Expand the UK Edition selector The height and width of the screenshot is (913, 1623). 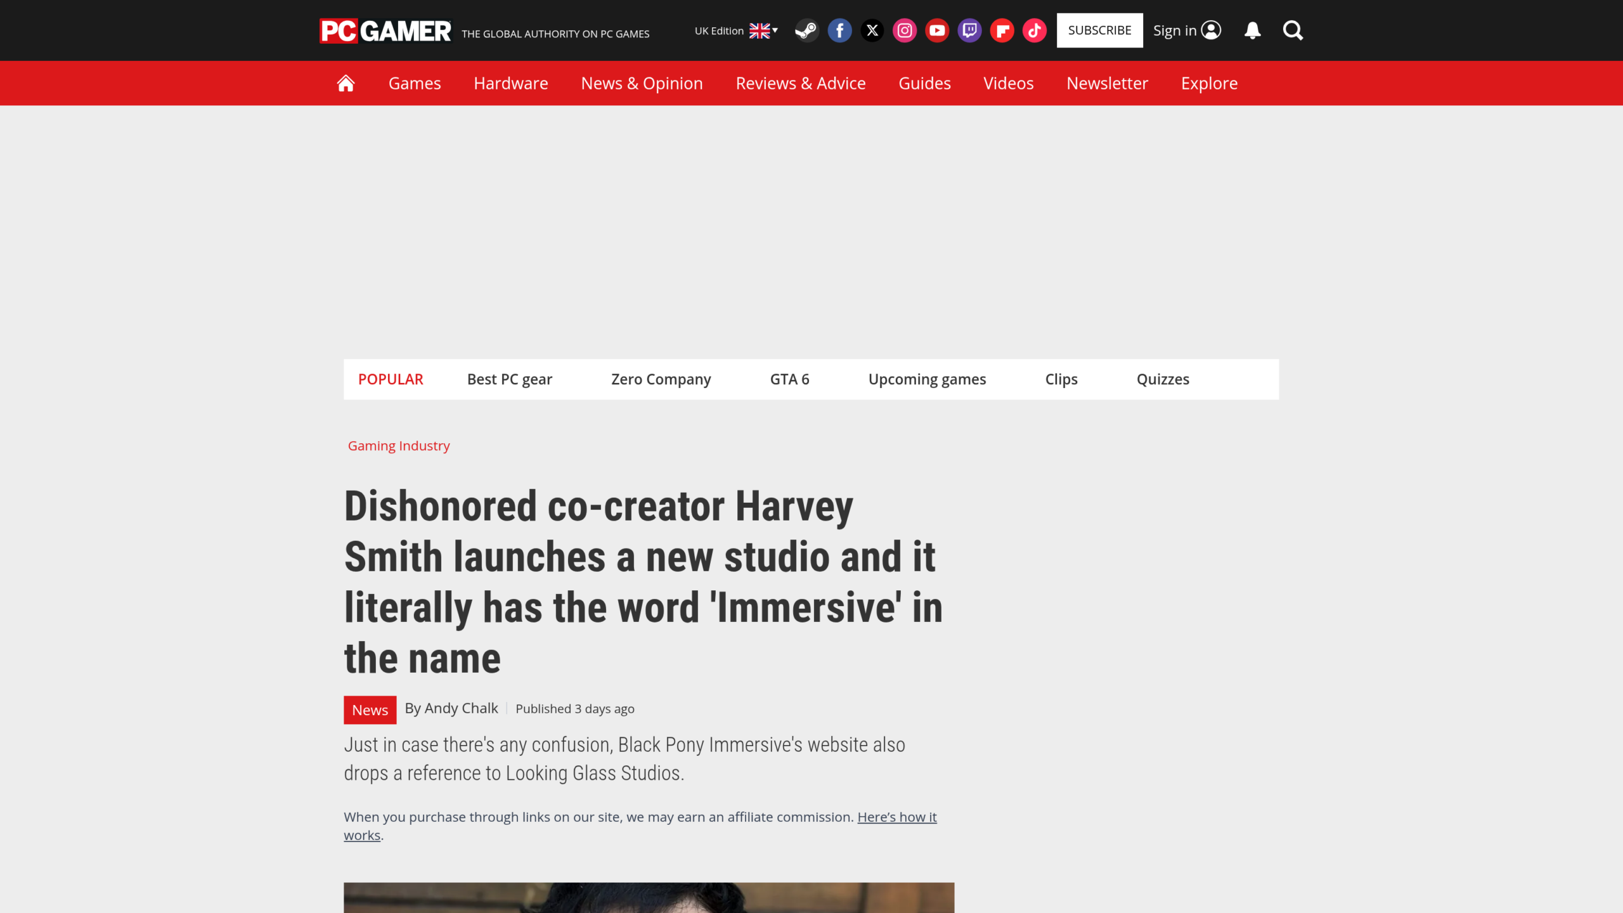coord(736,30)
